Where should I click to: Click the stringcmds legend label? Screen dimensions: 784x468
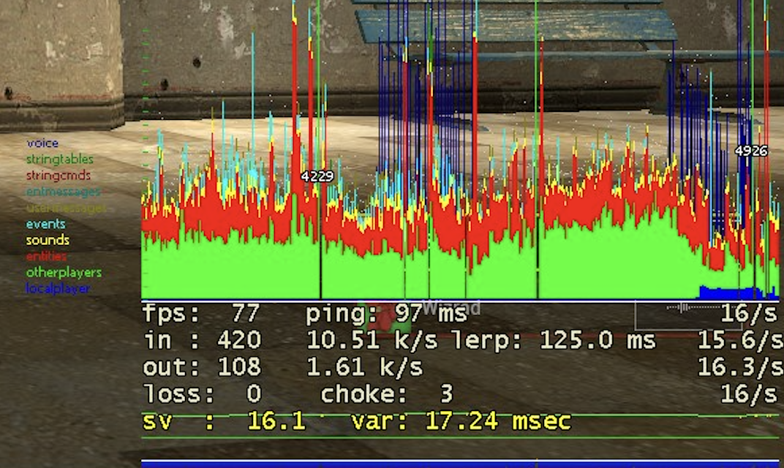[x=57, y=175]
